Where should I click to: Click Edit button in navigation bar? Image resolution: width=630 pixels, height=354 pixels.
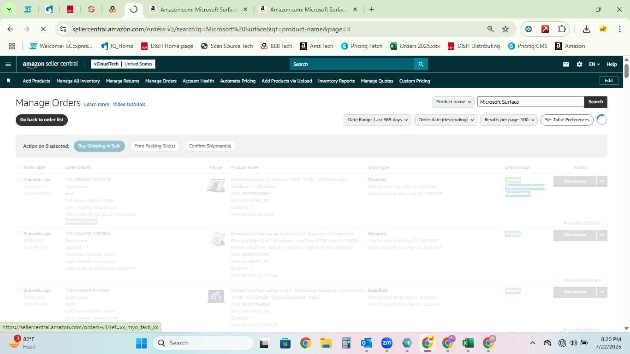609,81
